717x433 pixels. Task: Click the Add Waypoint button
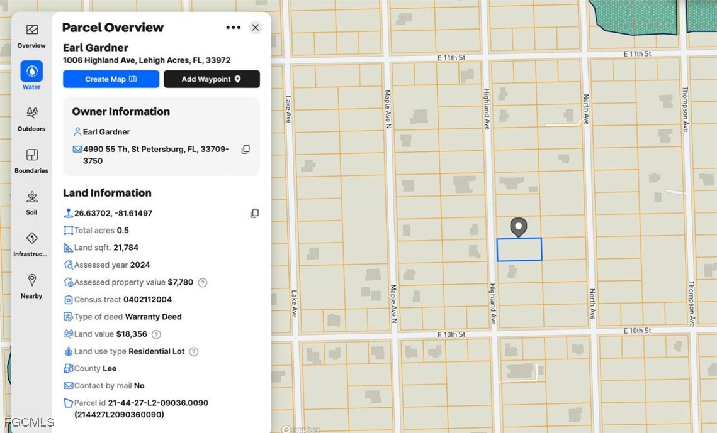212,79
